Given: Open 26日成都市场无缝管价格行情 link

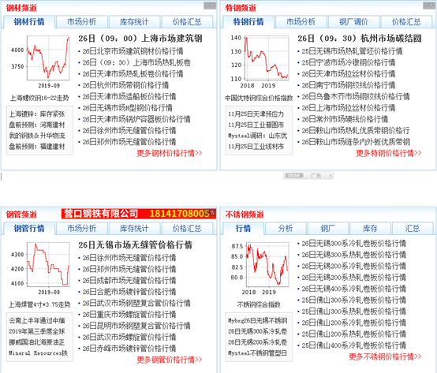Looking at the screenshot, I should pos(129,281).
